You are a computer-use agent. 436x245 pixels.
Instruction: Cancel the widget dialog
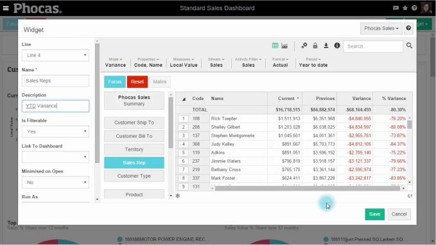pos(399,214)
